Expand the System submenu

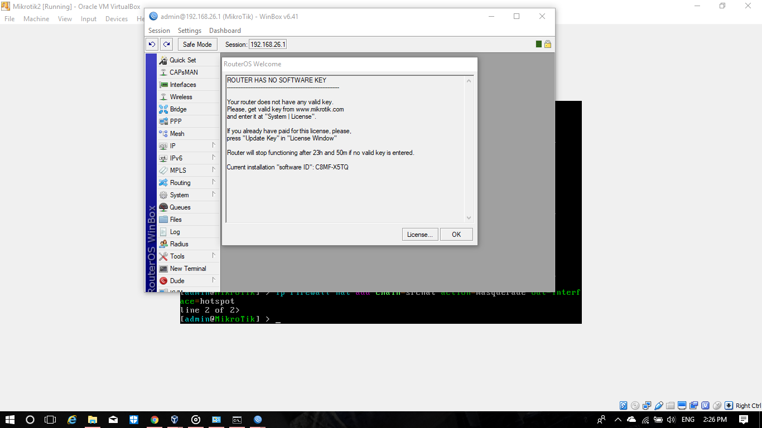tap(189, 195)
